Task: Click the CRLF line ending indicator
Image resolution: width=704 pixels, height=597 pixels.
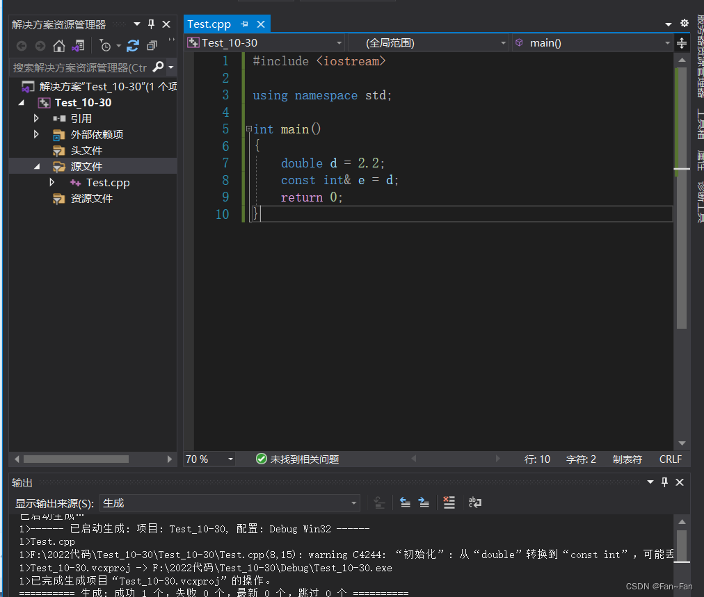Action: (x=671, y=459)
